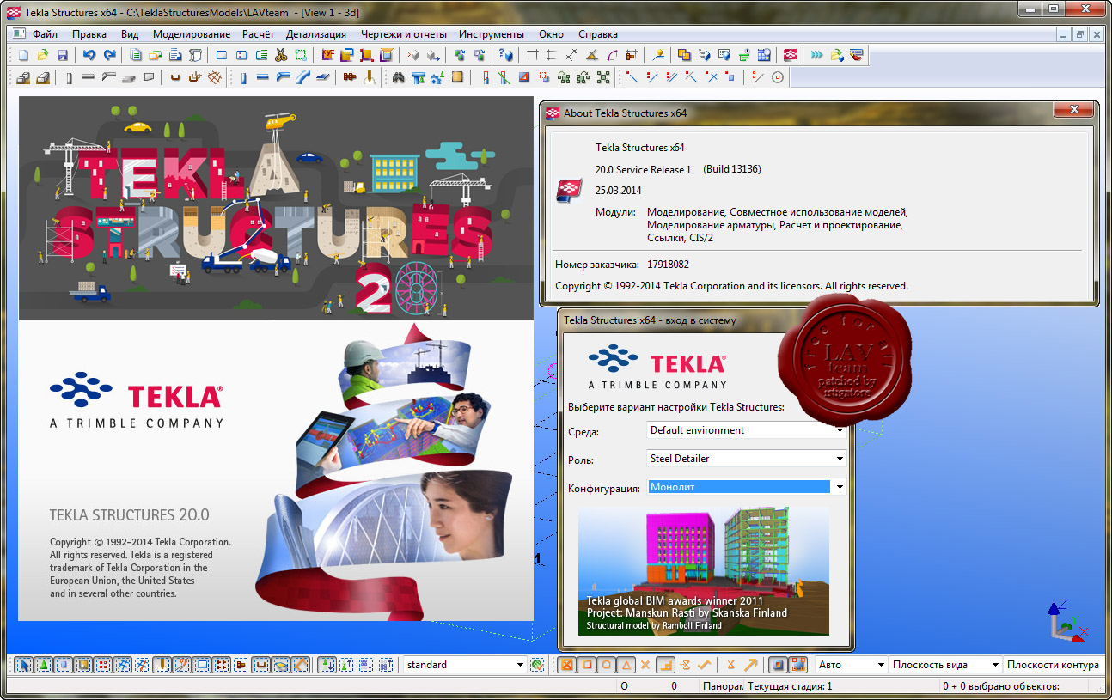Click the triple blue arrows icon
Viewport: 1112px width, 700px height.
(816, 55)
